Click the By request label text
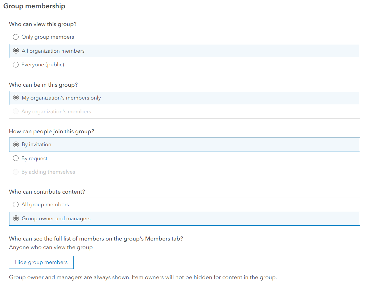The height and width of the screenshot is (288, 366). (x=34, y=158)
